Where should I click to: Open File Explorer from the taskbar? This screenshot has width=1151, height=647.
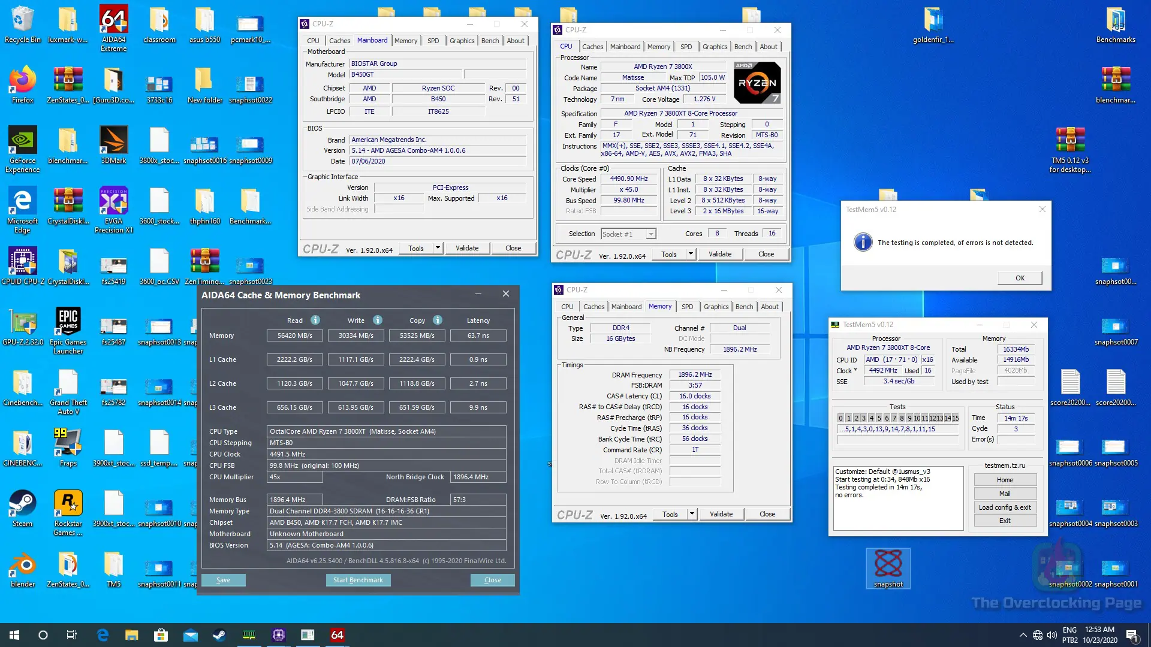(132, 635)
